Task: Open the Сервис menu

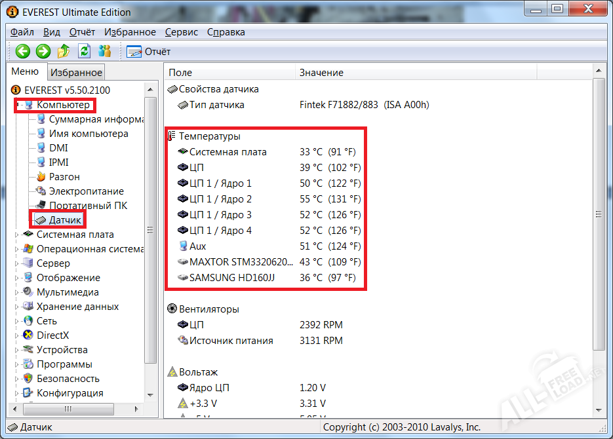Action: tap(182, 32)
